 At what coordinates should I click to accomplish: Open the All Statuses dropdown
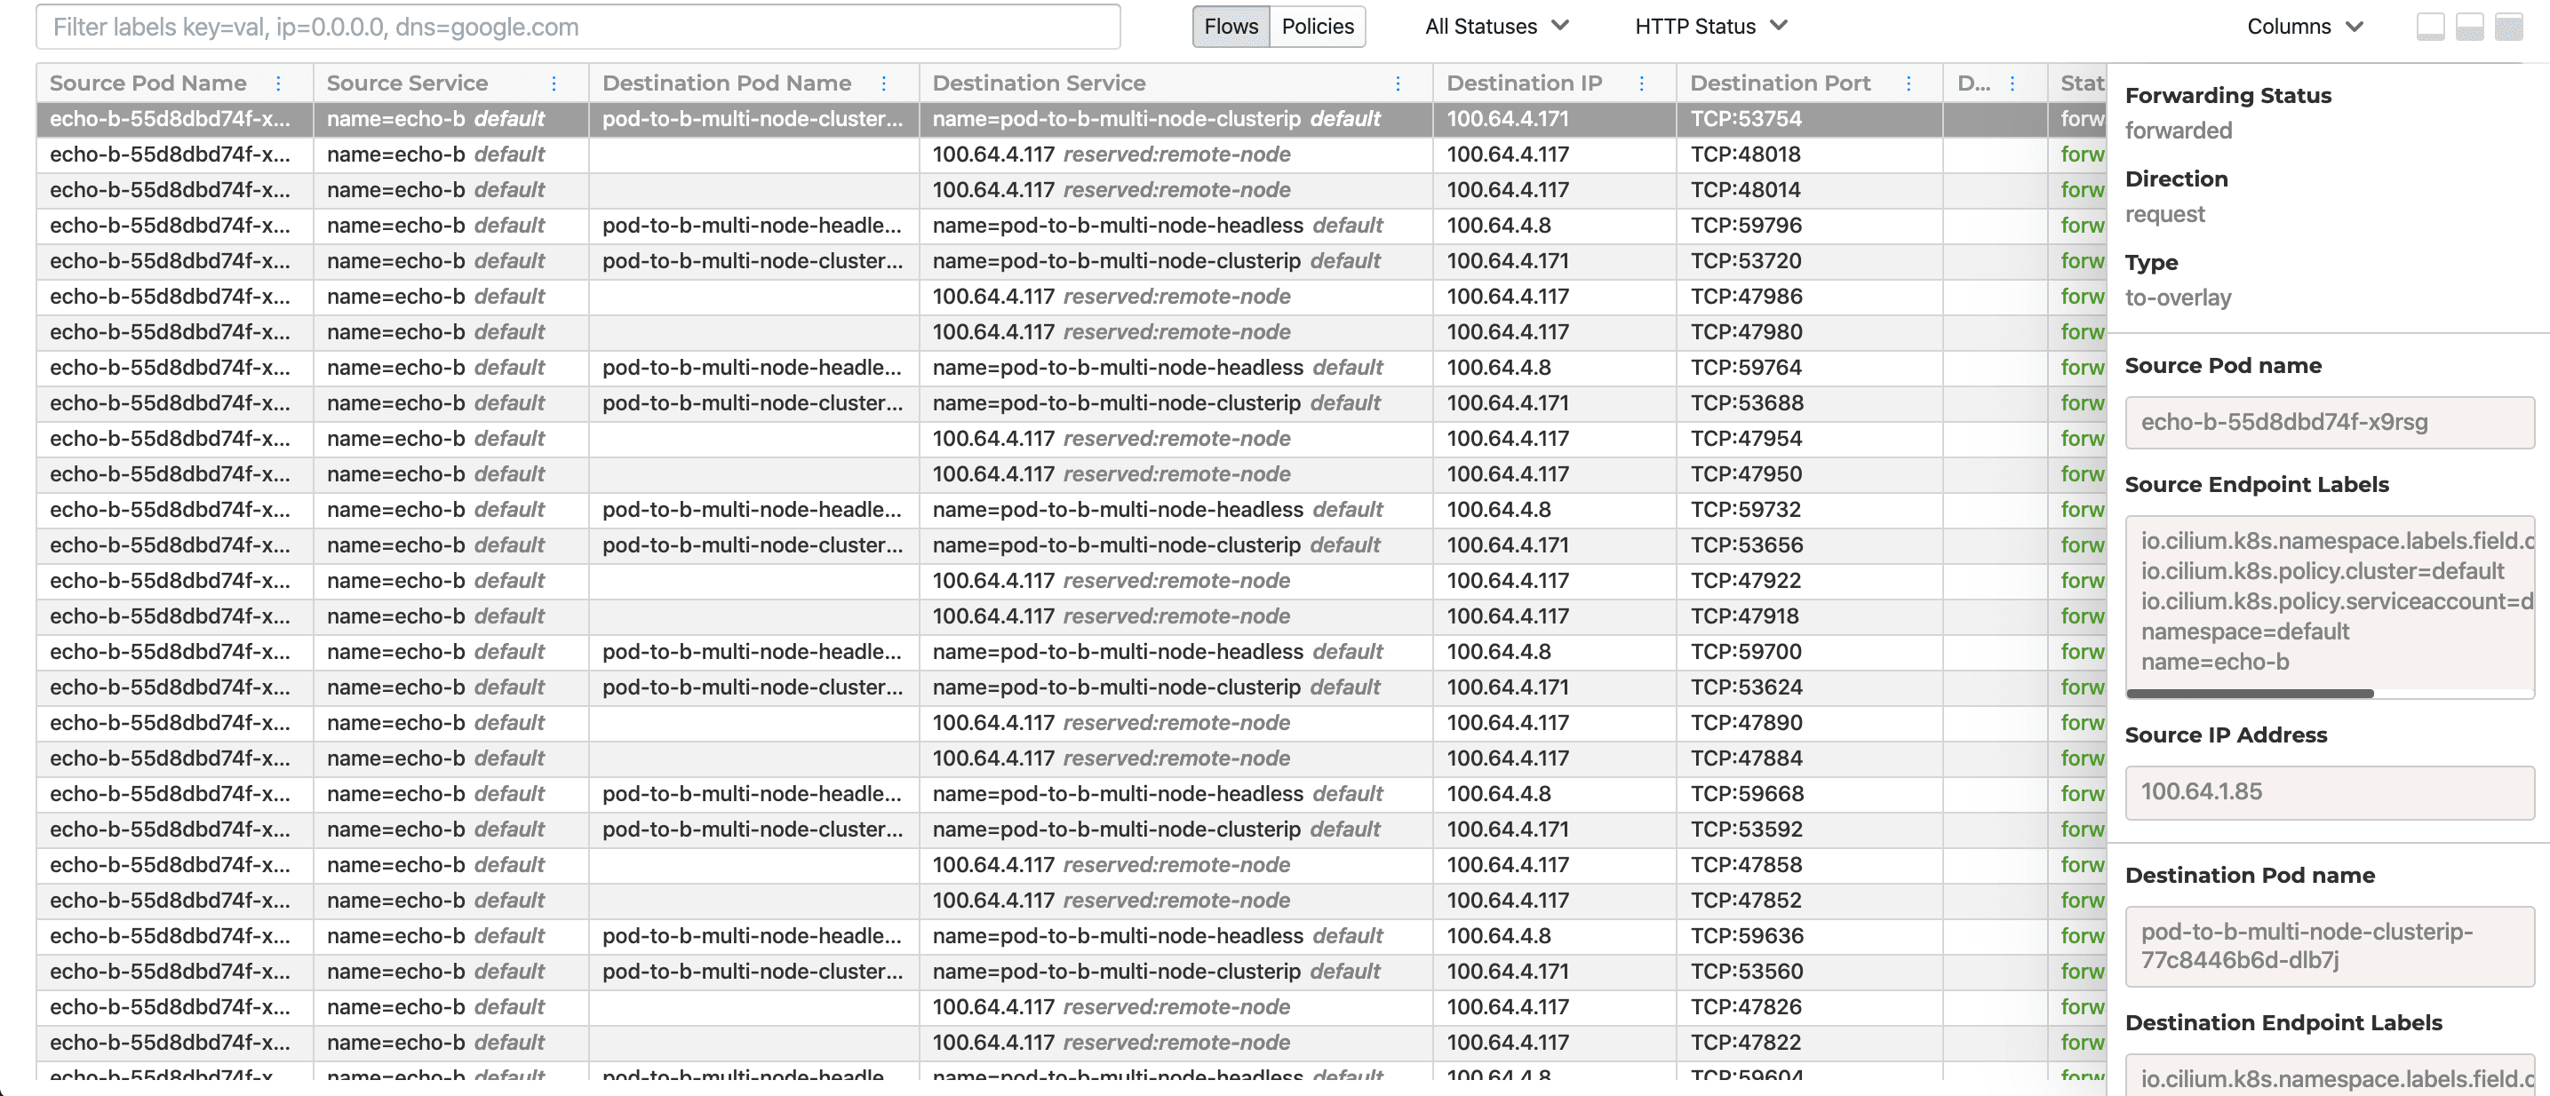pos(1495,27)
